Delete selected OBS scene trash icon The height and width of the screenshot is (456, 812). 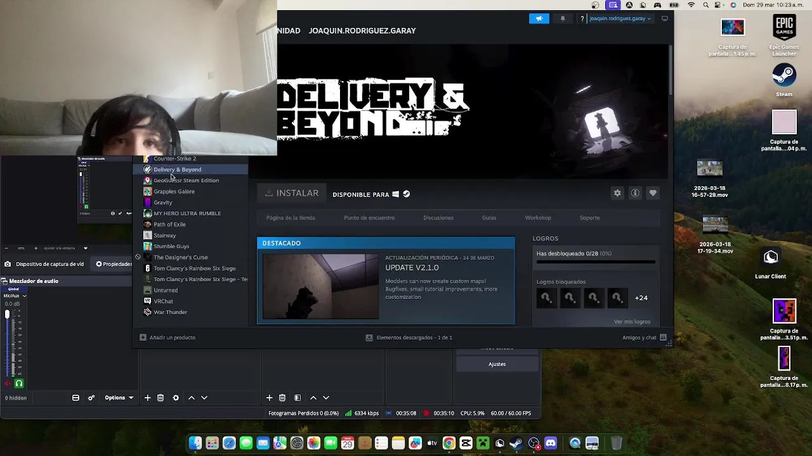[x=160, y=398]
